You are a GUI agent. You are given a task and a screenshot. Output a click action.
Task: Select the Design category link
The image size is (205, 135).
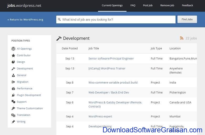(x=21, y=62)
